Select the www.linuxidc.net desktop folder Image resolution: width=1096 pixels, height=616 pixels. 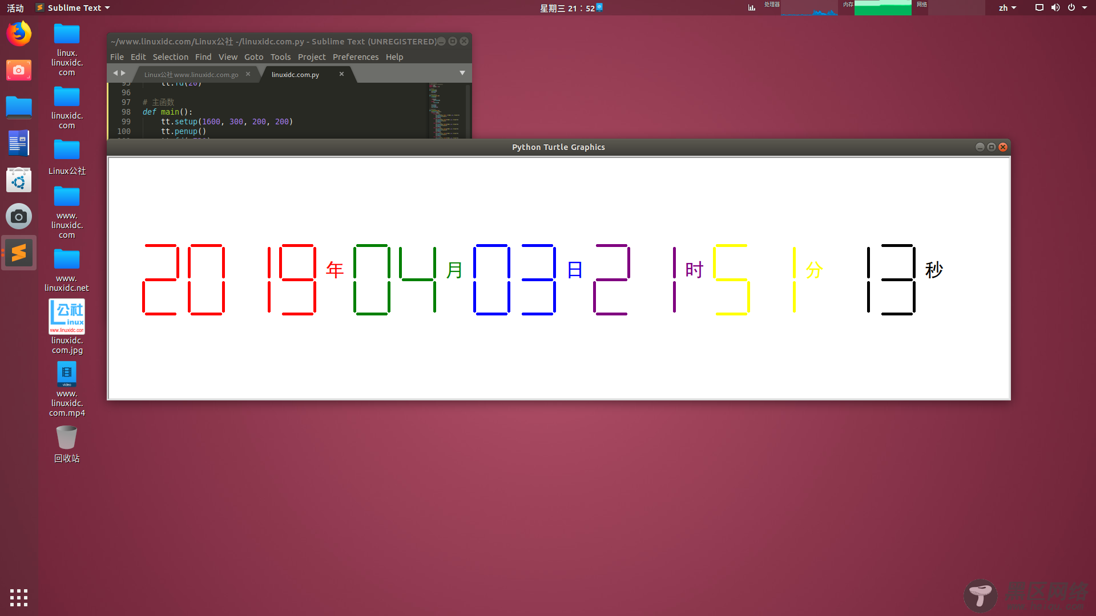(x=67, y=270)
